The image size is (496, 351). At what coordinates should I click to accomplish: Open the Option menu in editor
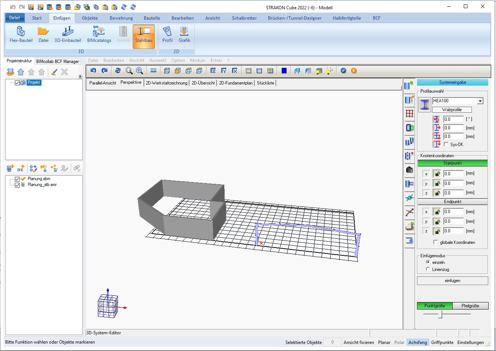[x=178, y=60]
